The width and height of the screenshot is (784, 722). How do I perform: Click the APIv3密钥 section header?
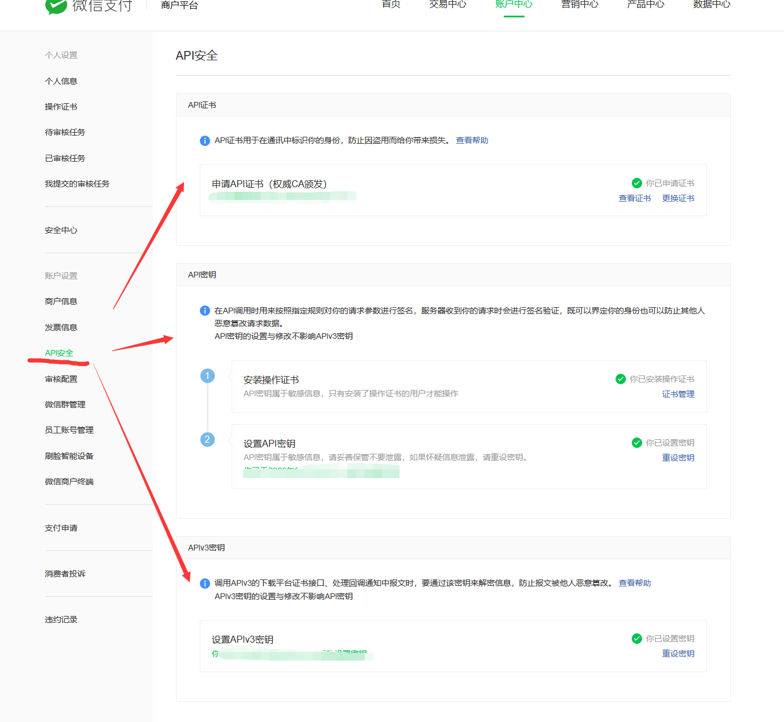click(206, 548)
